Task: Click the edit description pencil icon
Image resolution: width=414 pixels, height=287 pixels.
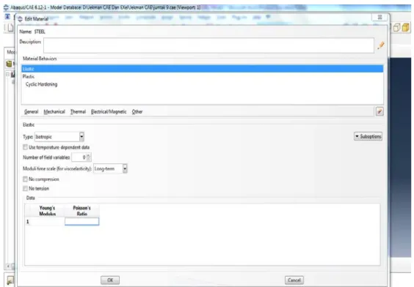Action: click(x=381, y=45)
